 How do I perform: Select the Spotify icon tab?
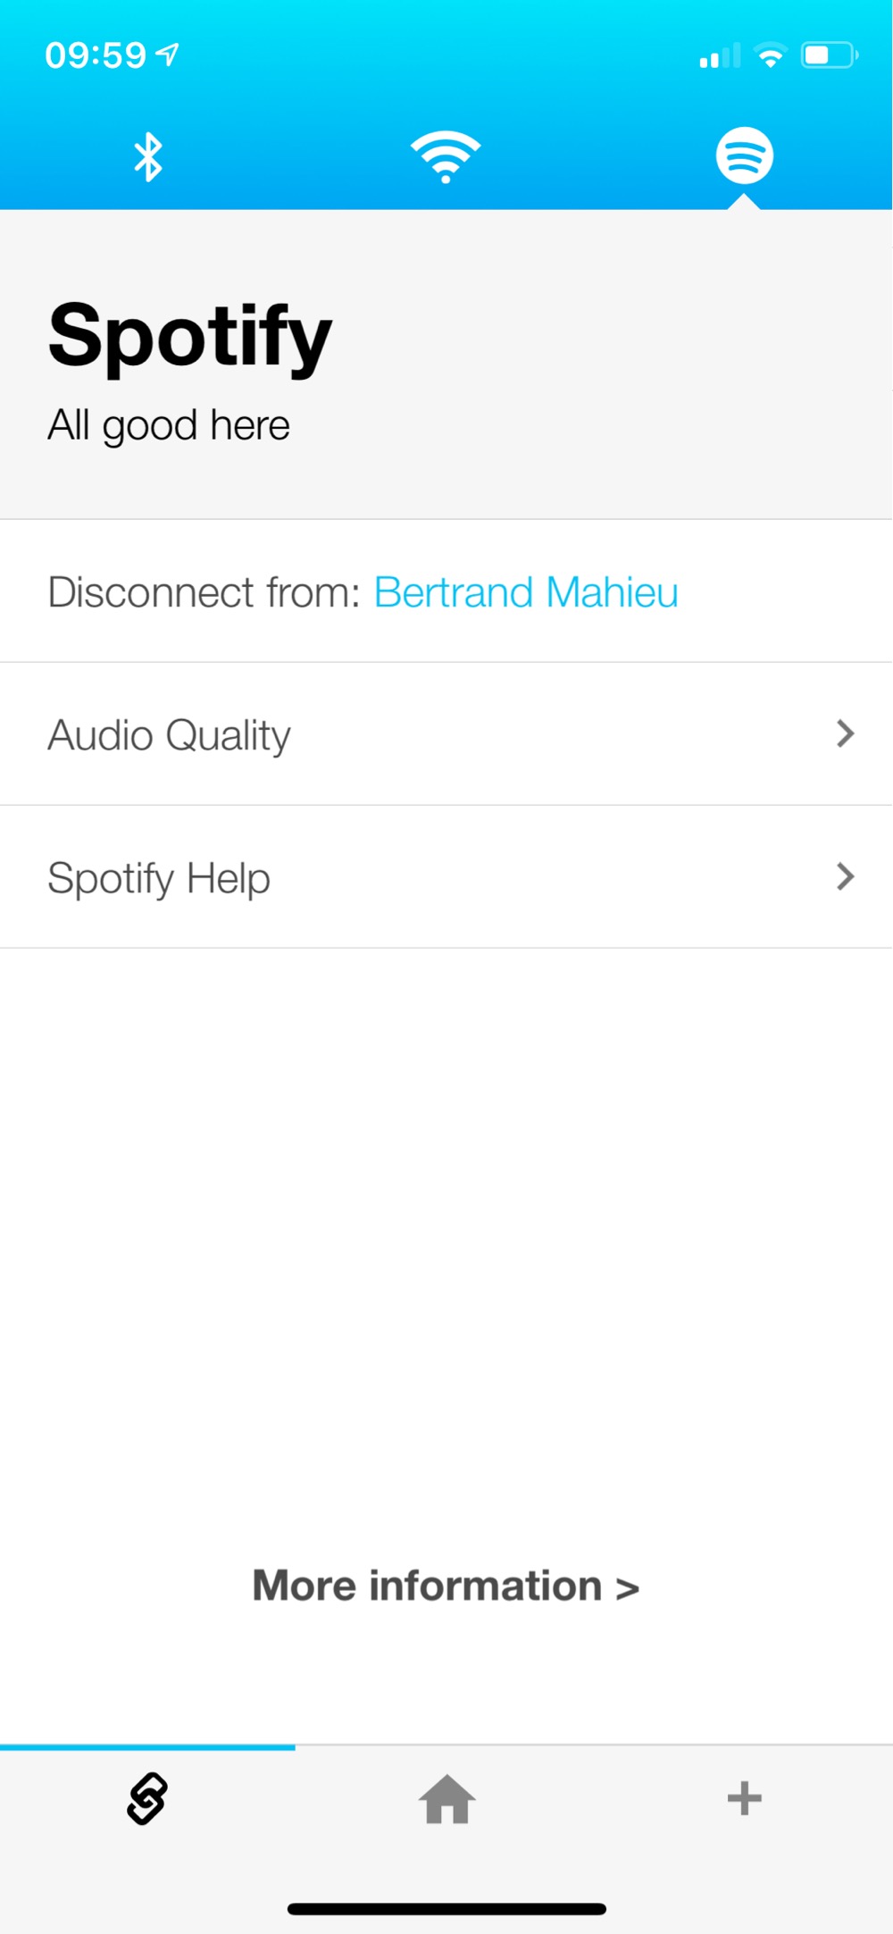[744, 155]
